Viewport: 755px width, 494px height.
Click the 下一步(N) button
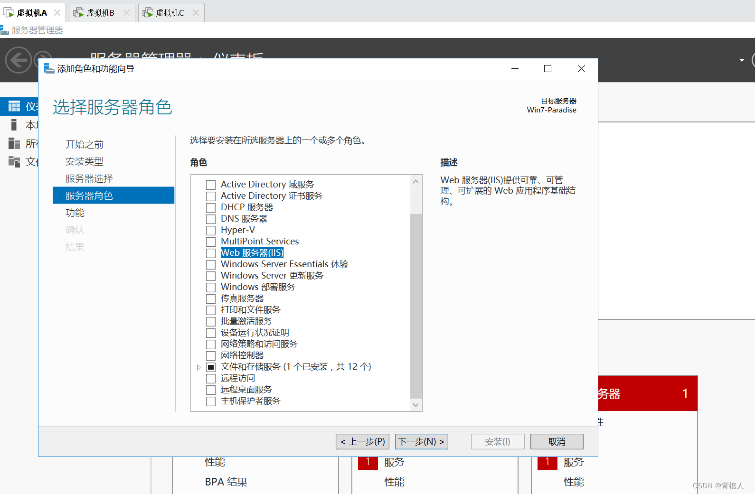click(421, 441)
